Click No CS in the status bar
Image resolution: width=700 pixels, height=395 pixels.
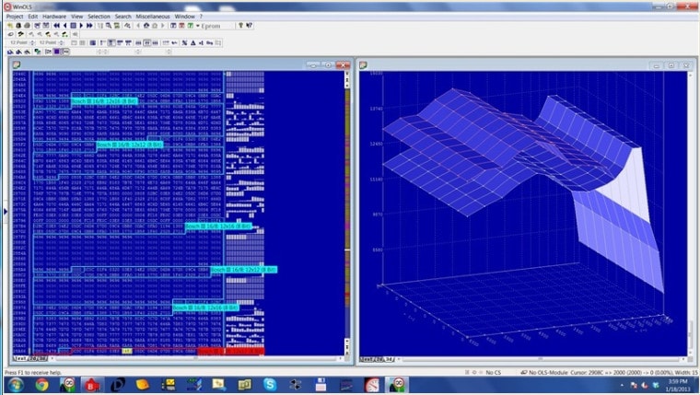click(x=494, y=372)
